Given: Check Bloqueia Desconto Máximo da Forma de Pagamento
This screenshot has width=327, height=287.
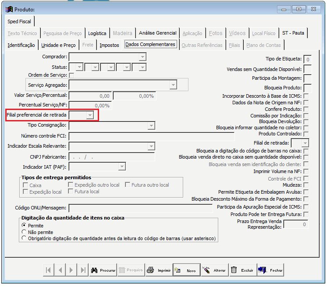Looking at the screenshot, I should click(x=306, y=199).
